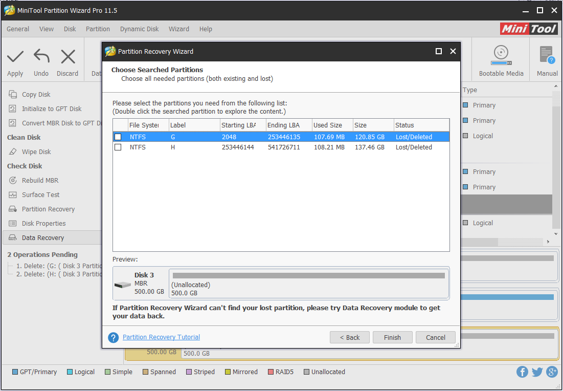Click the blue help question mark icon

pyautogui.click(x=113, y=337)
